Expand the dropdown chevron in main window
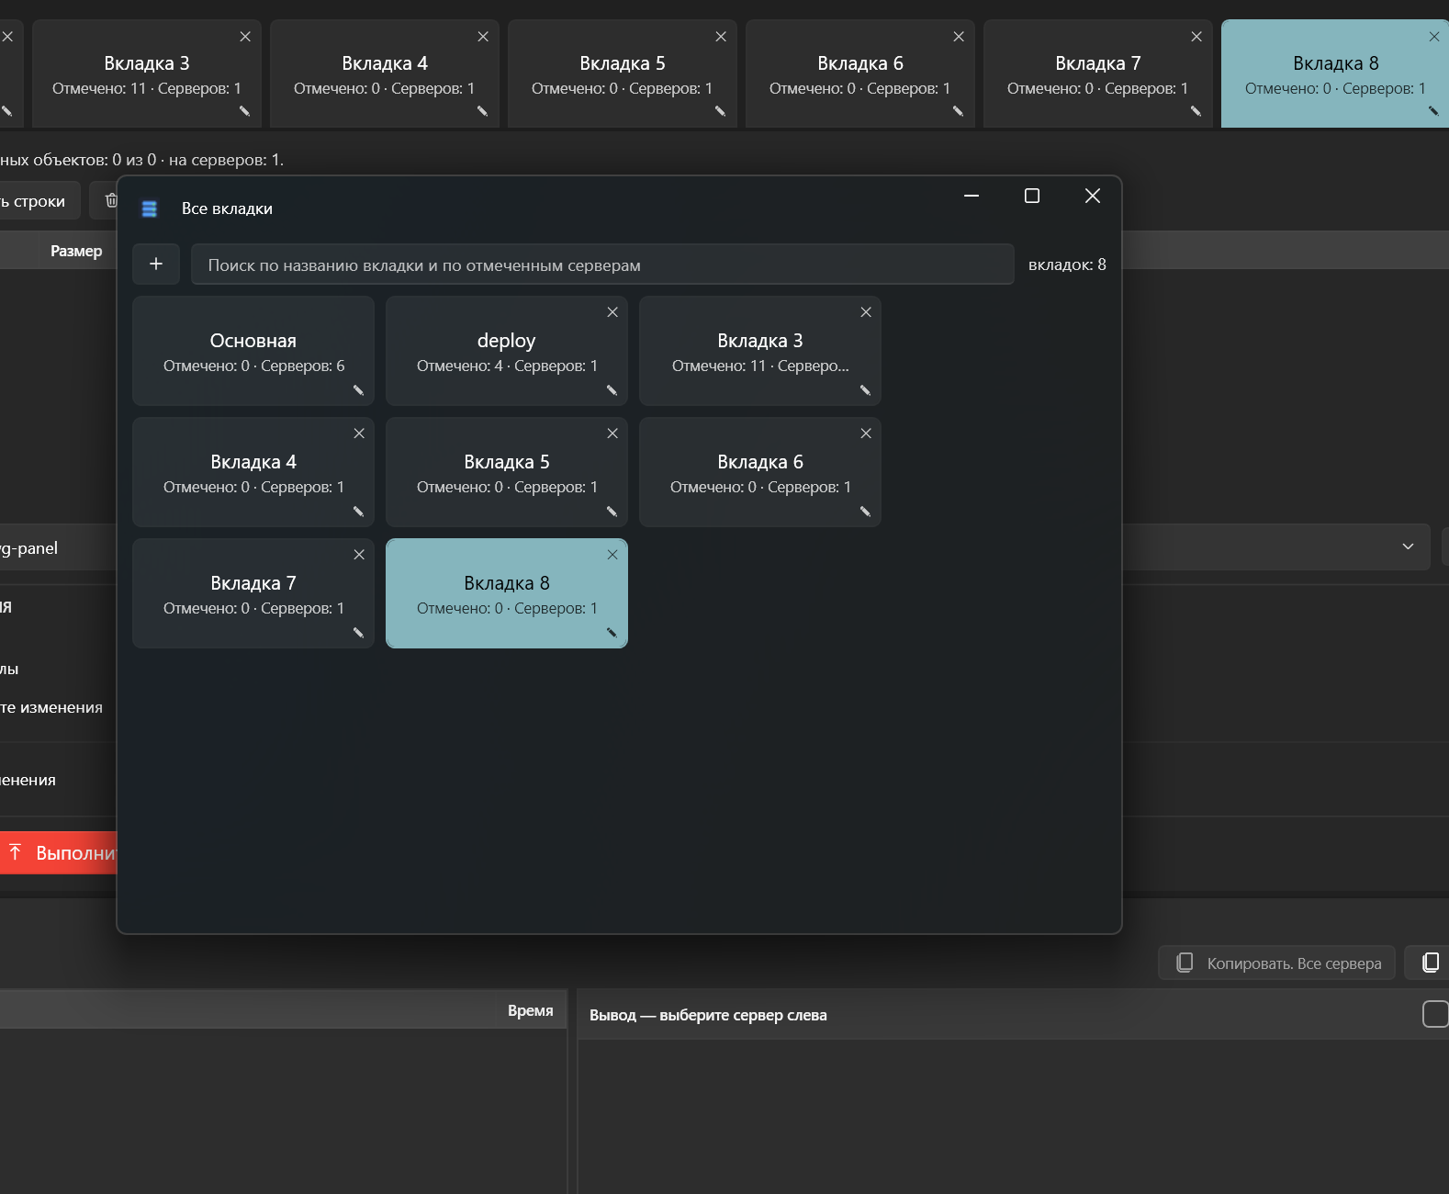Viewport: 1449px width, 1194px height. 1408,546
